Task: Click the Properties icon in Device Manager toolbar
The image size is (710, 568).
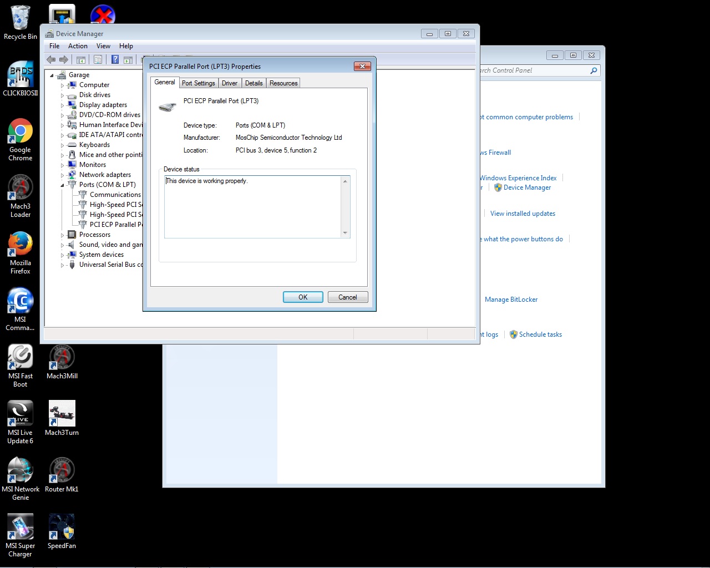Action: 98,60
